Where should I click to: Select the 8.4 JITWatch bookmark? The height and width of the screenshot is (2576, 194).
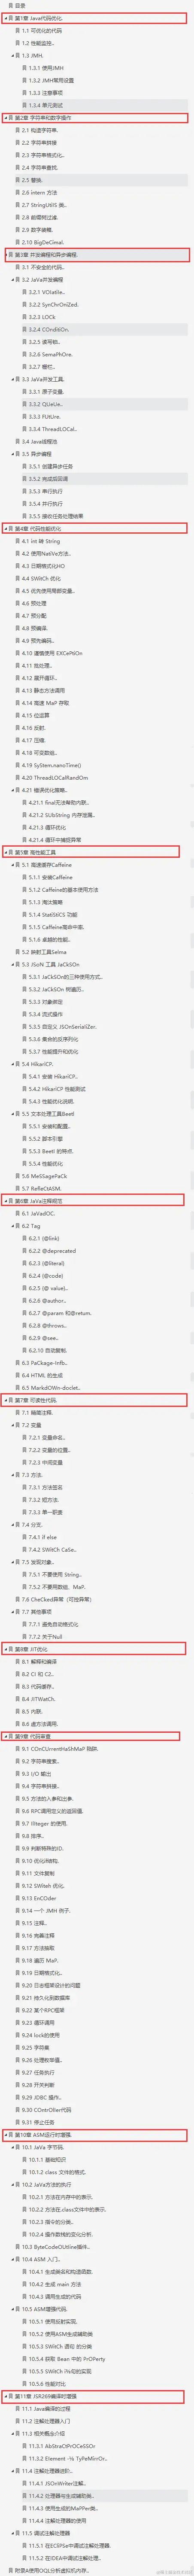[x=39, y=1699]
